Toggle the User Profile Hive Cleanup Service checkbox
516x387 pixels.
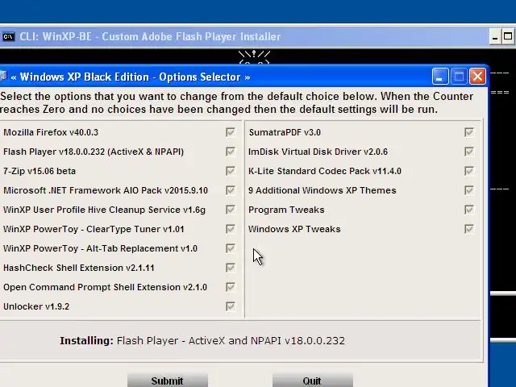pyautogui.click(x=231, y=210)
